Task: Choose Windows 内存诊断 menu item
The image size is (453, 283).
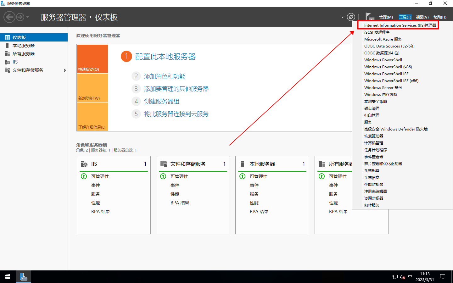Action: 381,94
